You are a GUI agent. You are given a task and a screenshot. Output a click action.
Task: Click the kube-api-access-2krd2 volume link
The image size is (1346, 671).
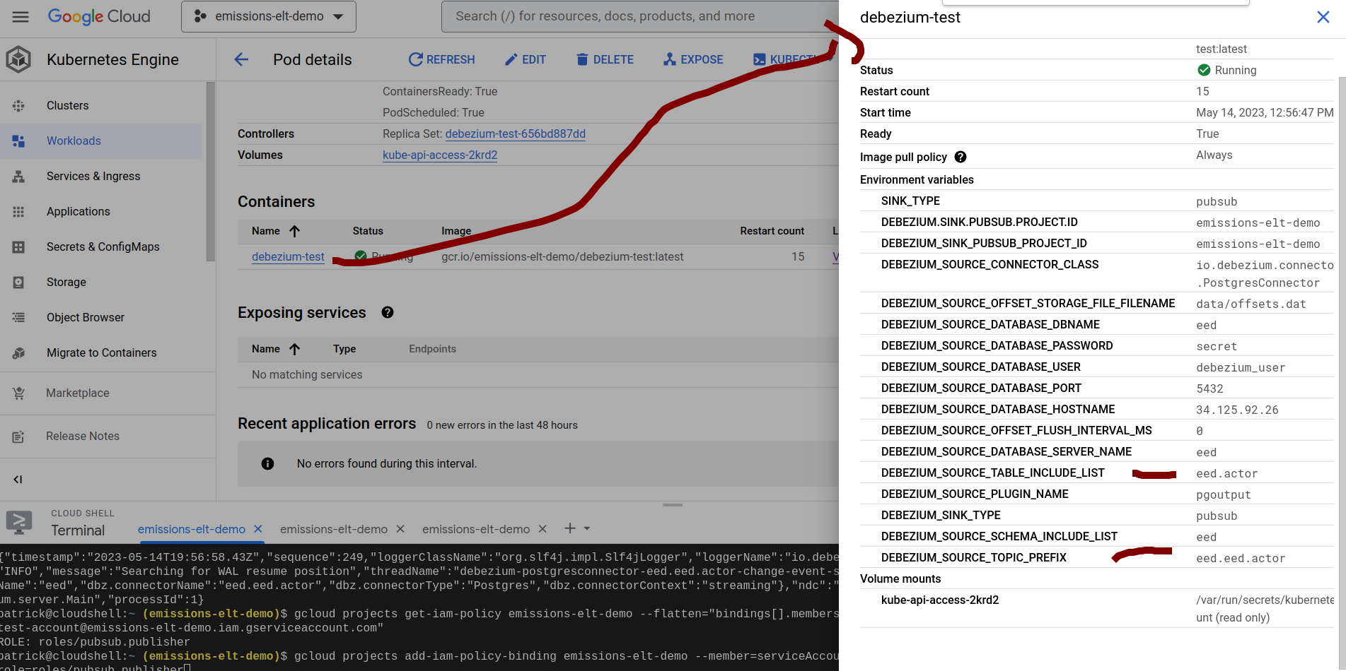[440, 155]
